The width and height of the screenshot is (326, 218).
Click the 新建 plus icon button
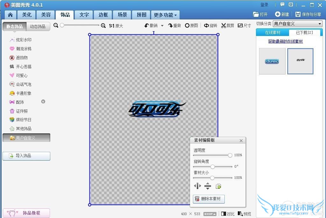click(282, 14)
